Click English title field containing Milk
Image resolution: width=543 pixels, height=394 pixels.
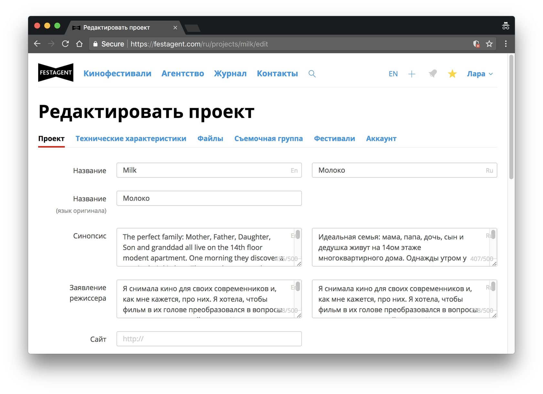pyautogui.click(x=209, y=170)
